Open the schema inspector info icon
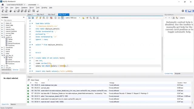 11,11
